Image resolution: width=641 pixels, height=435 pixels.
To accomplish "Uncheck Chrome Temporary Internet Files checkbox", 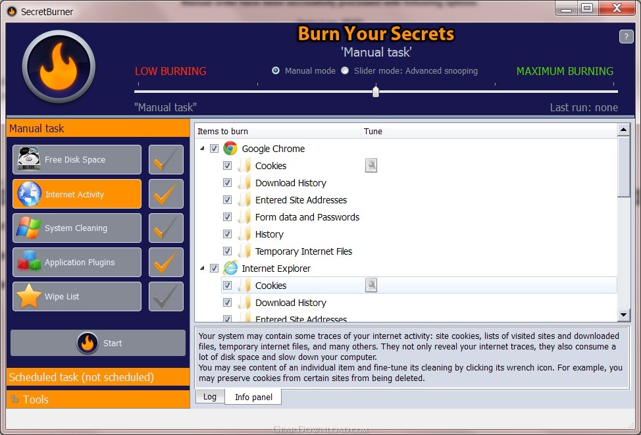I will (x=227, y=251).
